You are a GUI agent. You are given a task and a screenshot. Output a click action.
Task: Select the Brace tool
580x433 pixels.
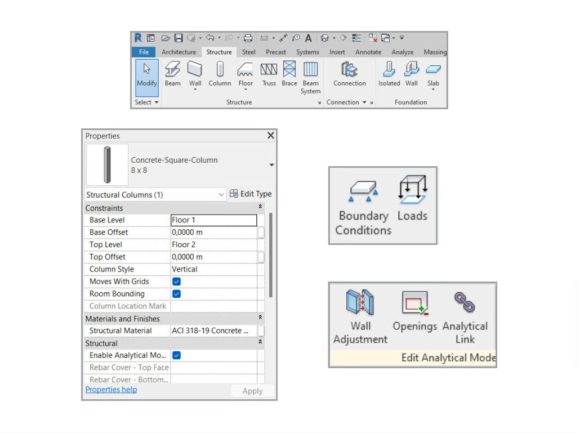289,74
